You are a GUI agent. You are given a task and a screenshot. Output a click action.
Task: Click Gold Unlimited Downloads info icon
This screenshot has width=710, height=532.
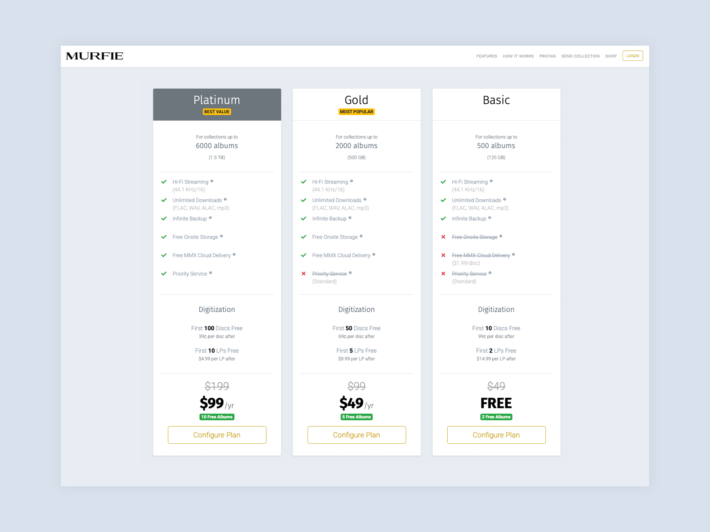[x=365, y=199]
